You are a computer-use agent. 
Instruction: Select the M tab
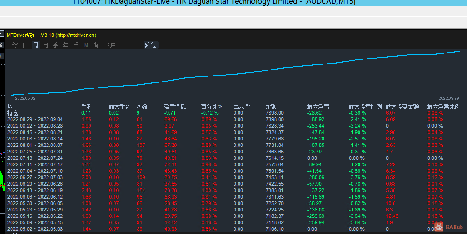tap(86, 45)
